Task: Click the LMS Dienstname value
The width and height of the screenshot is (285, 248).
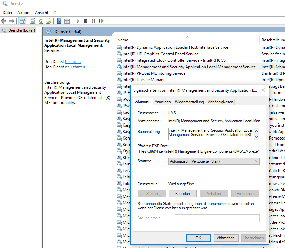Action: tap(172, 113)
